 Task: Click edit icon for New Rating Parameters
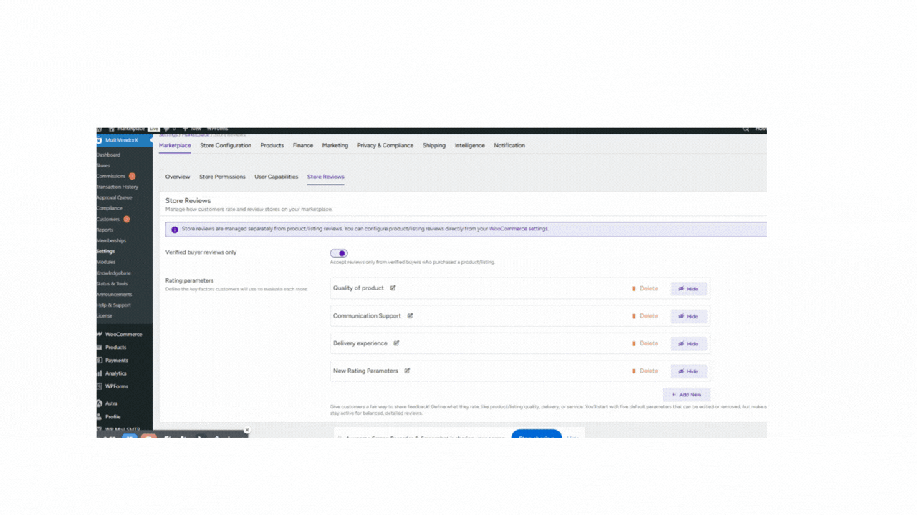(x=407, y=371)
